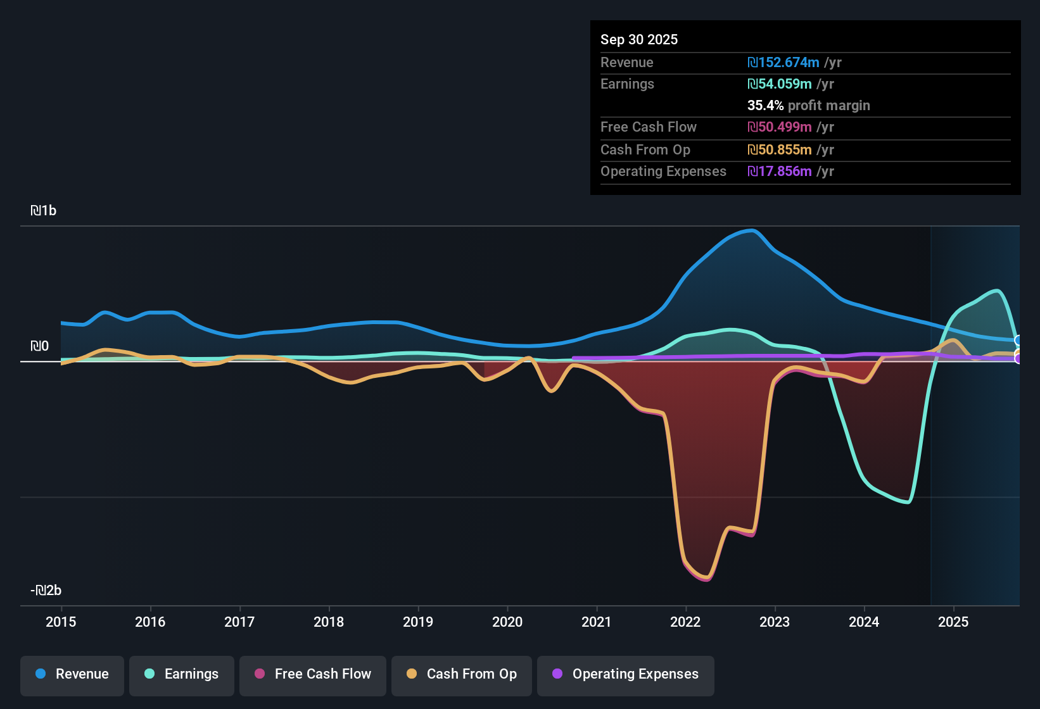Click the Revenue value ₪152.674m
This screenshot has height=709, width=1040.
coord(782,63)
